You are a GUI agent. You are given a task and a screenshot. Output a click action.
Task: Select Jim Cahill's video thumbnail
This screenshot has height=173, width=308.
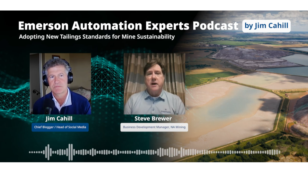click(x=60, y=84)
